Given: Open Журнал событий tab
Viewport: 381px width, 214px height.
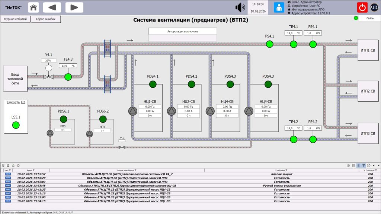Looking at the screenshot, I should point(15,19).
